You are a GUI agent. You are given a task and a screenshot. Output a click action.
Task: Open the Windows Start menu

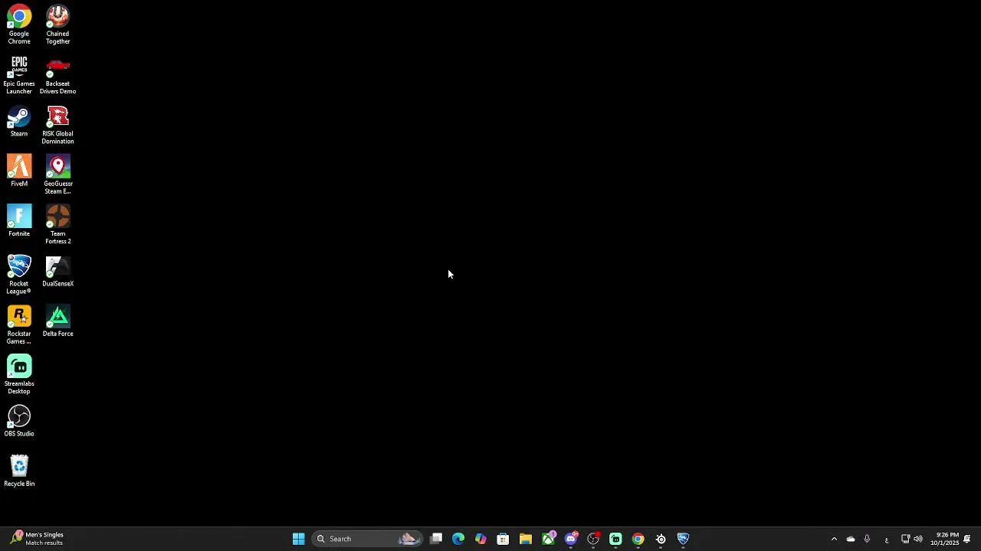pos(298,539)
